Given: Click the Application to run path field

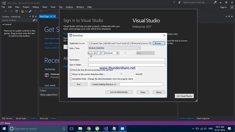Looking at the screenshot, I should [120, 43].
